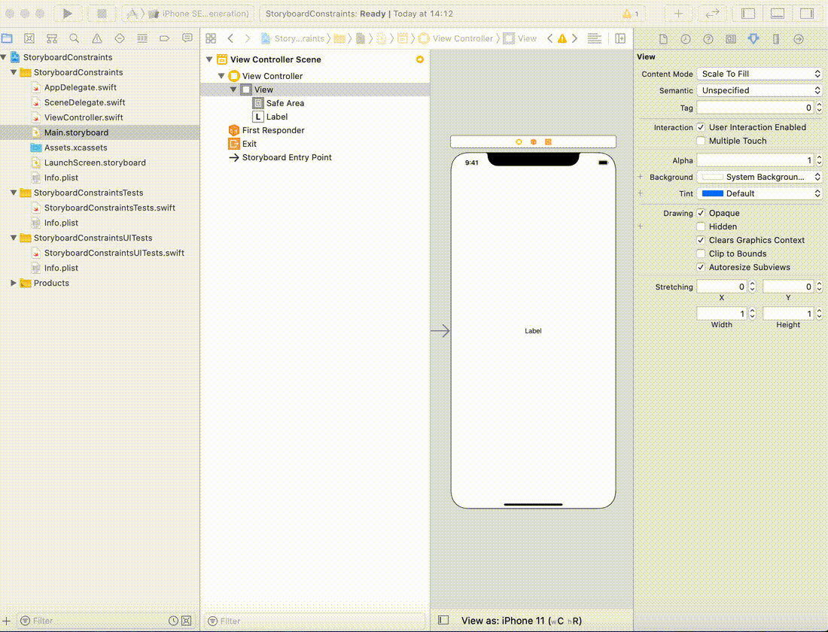Go forward in editor history
Screen dimensions: 828x632
pos(247,38)
